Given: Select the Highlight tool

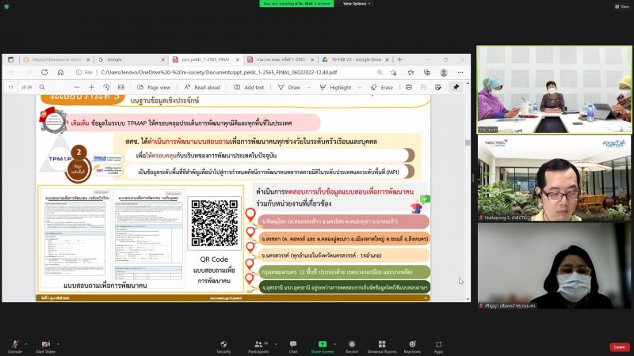Looking at the screenshot, I should 335,87.
